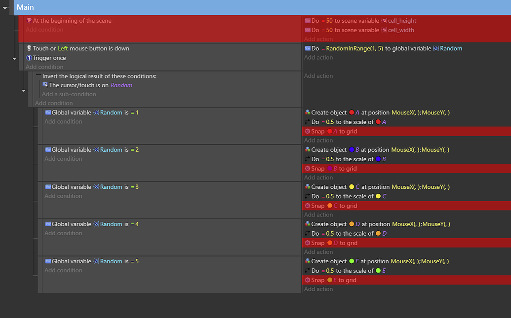Click the global variable icon next to Random is = 1
The height and width of the screenshot is (318, 511).
(x=48, y=112)
